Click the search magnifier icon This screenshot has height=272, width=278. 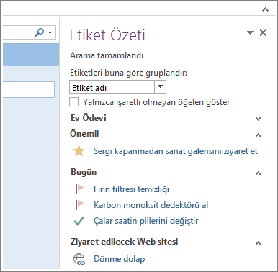pos(40,32)
